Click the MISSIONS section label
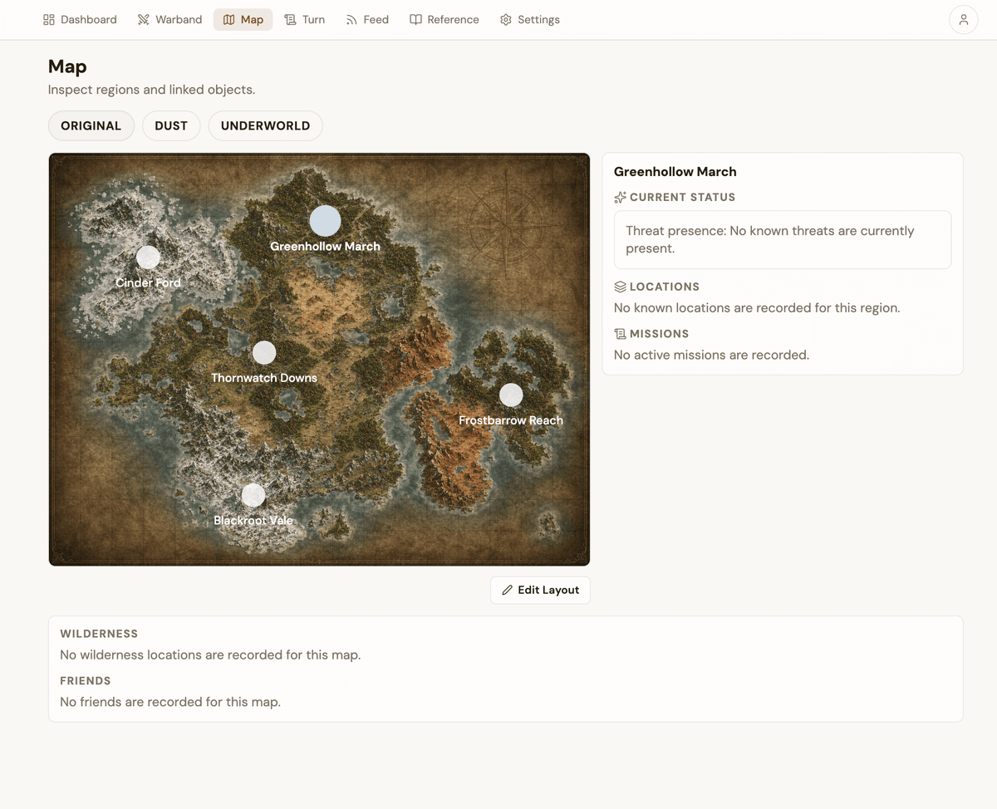Viewport: 997px width, 809px height. [x=660, y=334]
